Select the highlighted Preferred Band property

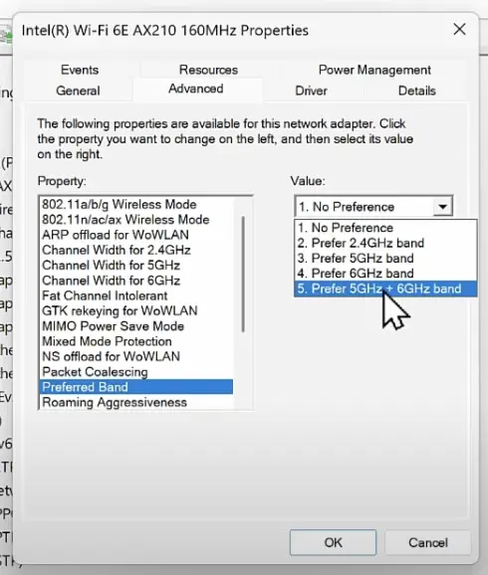(135, 387)
